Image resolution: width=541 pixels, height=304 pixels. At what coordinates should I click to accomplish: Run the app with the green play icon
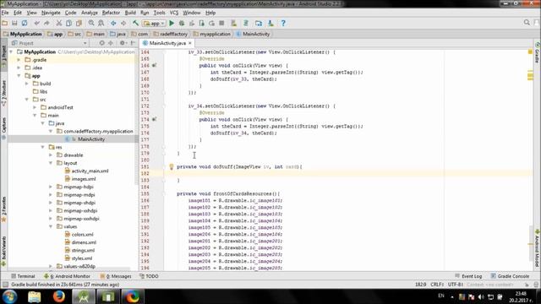[172, 23]
